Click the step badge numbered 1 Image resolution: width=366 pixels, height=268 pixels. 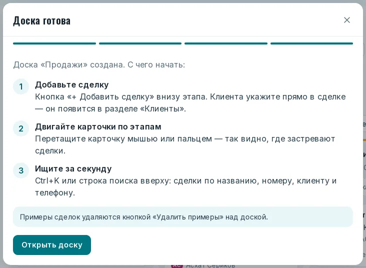(x=21, y=86)
